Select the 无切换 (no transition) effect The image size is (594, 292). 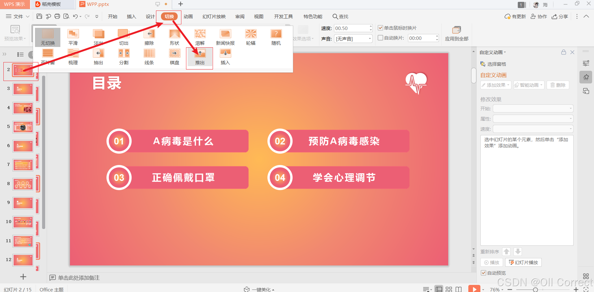(48, 37)
